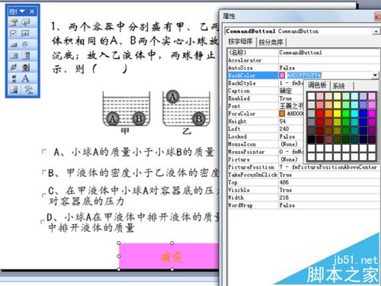The image size is (381, 286).
Task: Click the Width value 216
Action: tap(284, 198)
